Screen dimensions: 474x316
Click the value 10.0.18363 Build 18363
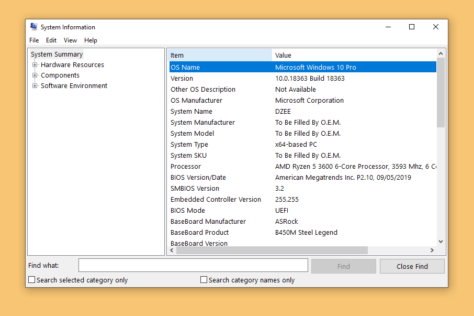pyautogui.click(x=310, y=79)
